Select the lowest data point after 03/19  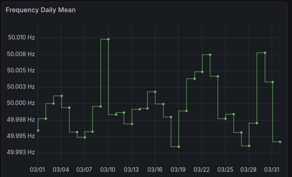point(179,147)
